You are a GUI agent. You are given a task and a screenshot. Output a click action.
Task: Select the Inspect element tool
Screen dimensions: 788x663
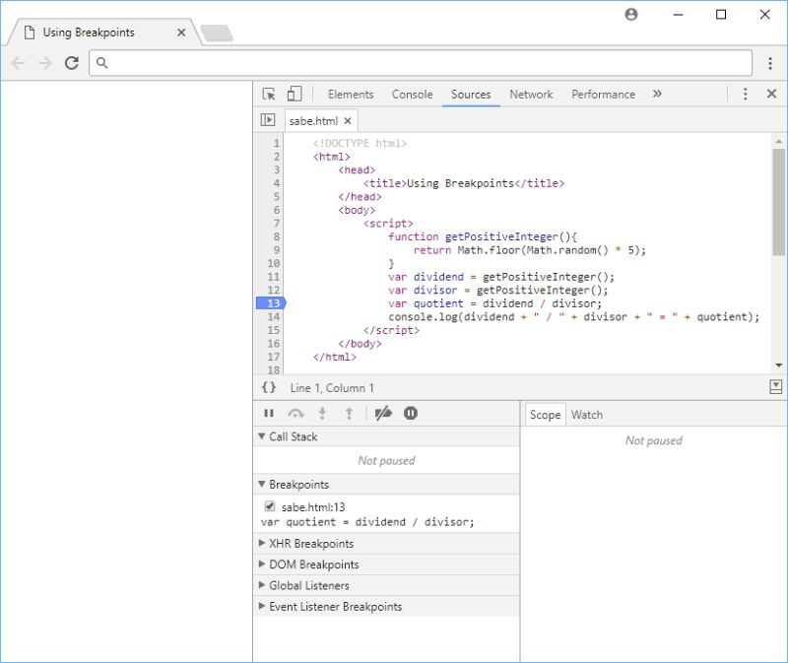pyautogui.click(x=269, y=94)
